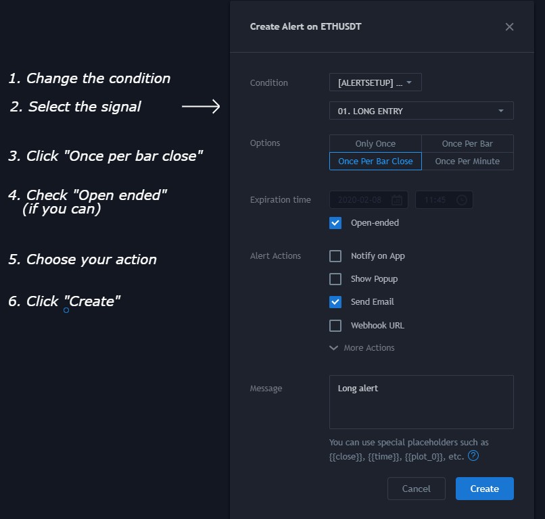Viewport: 545px width, 519px height.
Task: Close the Create Alert dialog
Action: click(x=509, y=27)
